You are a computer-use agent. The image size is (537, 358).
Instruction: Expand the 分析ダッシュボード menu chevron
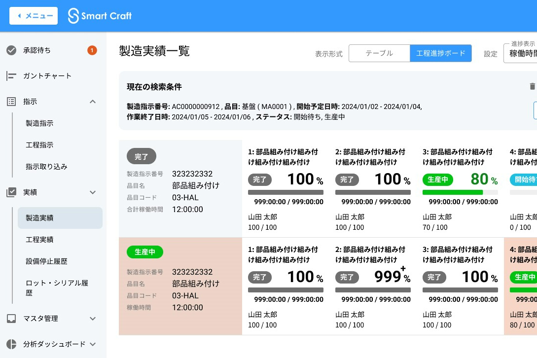click(x=93, y=344)
